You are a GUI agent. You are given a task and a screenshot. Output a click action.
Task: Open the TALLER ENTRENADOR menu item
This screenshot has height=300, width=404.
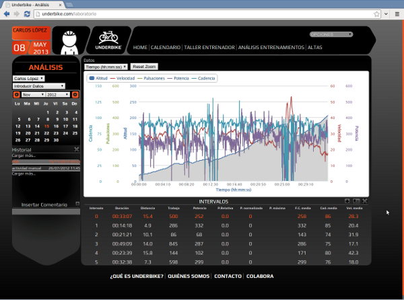(209, 47)
